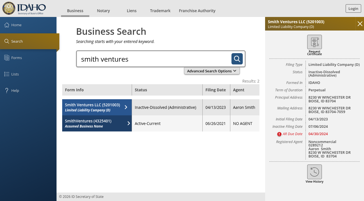364x201 pixels.
Task: Click the 04/13/2023 filing date cell
Action: (216, 107)
